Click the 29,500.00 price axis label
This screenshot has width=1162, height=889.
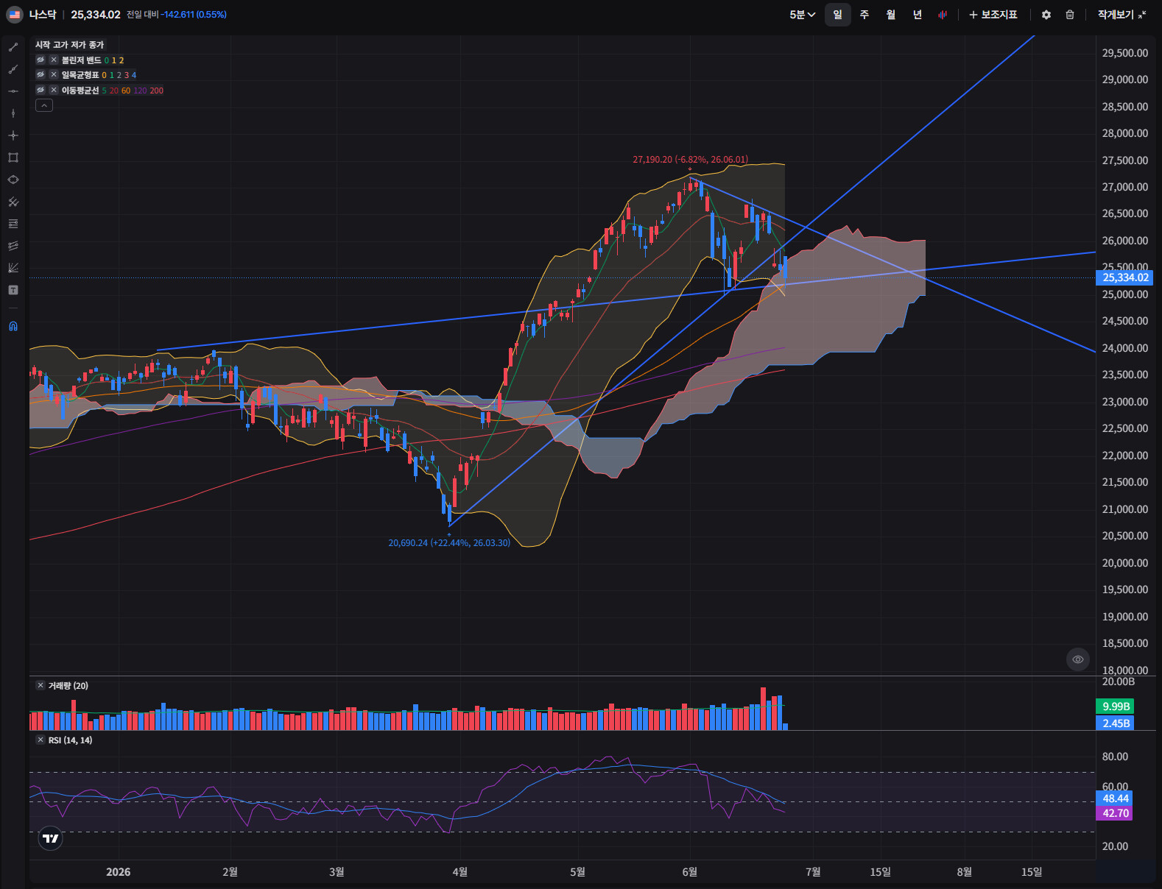(x=1124, y=53)
